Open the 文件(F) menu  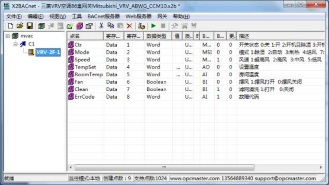pyautogui.click(x=14, y=16)
